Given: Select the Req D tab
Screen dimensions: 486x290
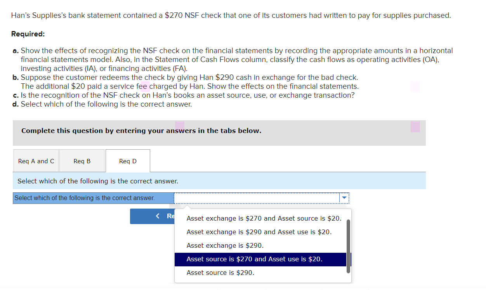Looking at the screenshot, I should coord(127,161).
